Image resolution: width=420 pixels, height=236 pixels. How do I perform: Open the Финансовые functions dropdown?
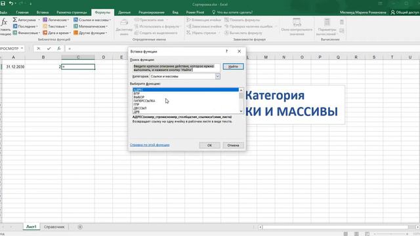[x=26, y=33]
